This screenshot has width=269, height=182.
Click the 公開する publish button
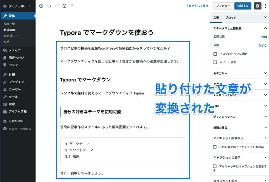click(243, 6)
